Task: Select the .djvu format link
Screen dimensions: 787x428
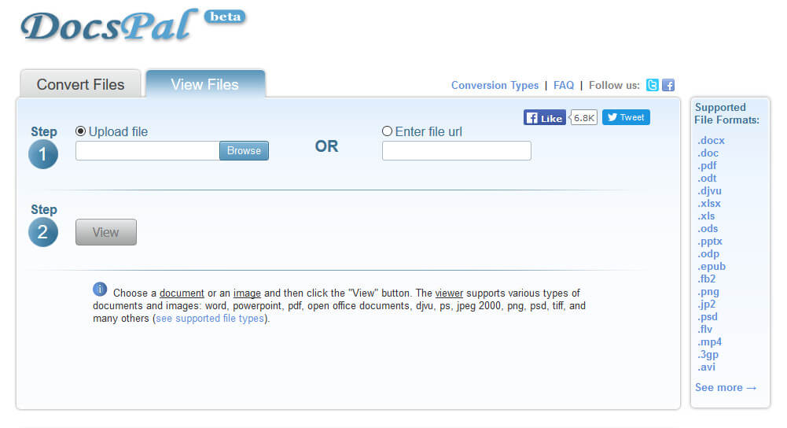Action: [709, 191]
